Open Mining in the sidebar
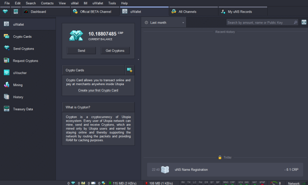This screenshot has width=308, height=185. [x=28, y=85]
